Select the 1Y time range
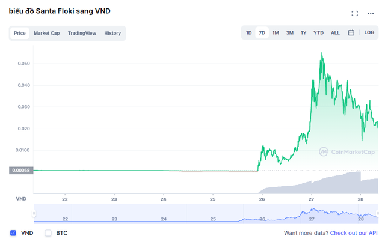 point(303,33)
